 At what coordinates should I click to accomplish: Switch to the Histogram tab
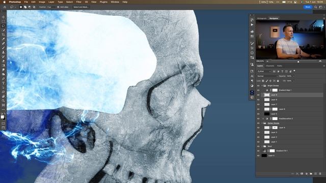(261, 18)
